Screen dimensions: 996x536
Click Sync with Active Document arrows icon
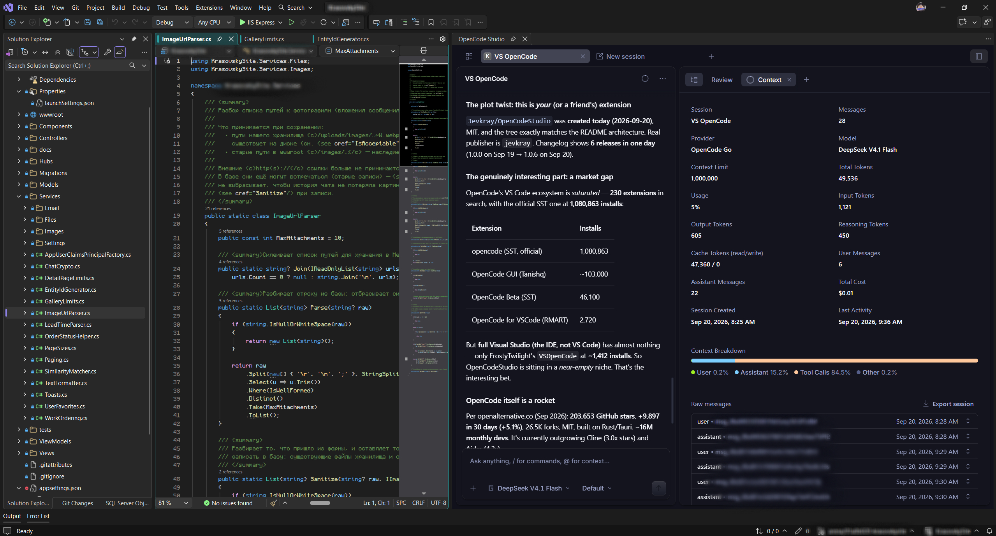pyautogui.click(x=45, y=52)
